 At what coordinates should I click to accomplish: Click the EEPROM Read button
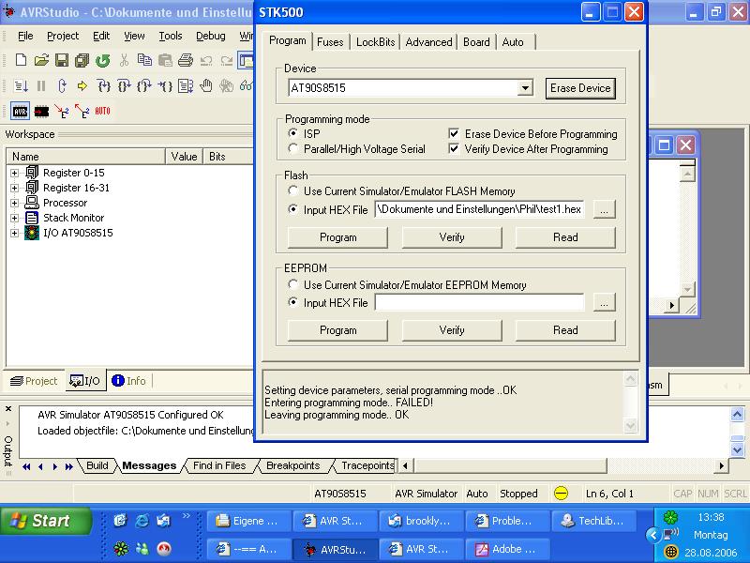(x=565, y=330)
